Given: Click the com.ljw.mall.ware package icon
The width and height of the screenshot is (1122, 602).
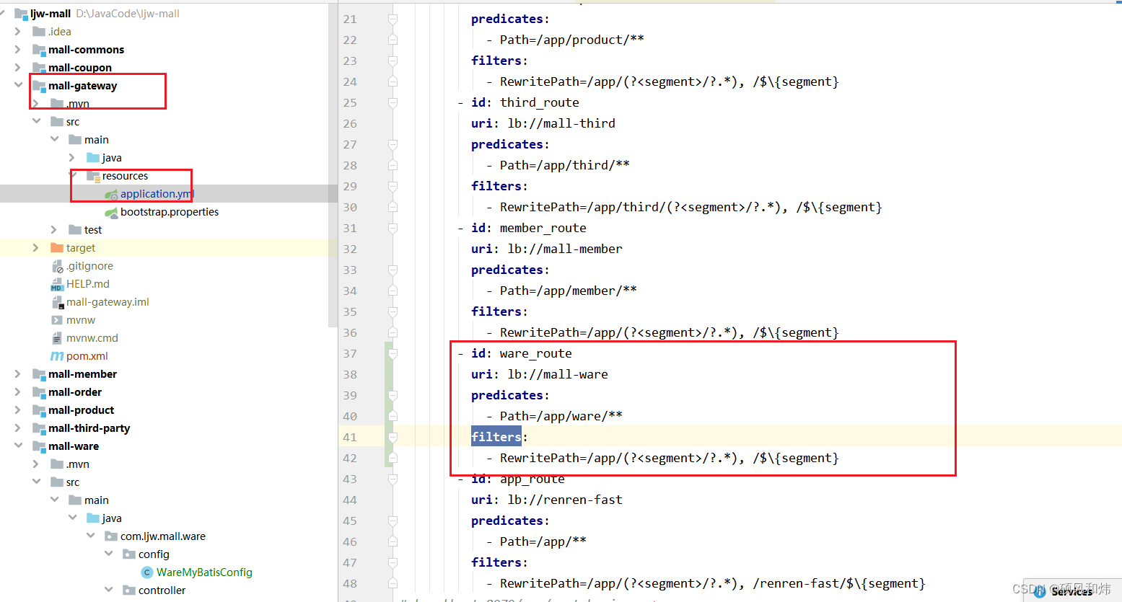Looking at the screenshot, I should (x=111, y=536).
